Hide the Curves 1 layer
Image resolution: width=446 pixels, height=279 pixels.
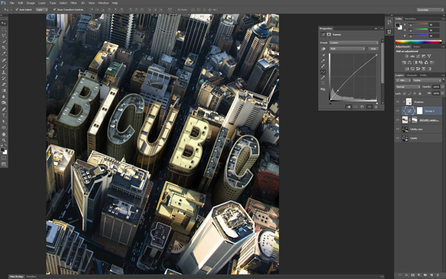[x=397, y=111]
